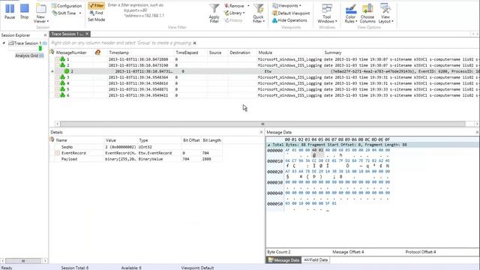
Task: Collapse Trace Session 1 tree node
Action: pos(4,43)
